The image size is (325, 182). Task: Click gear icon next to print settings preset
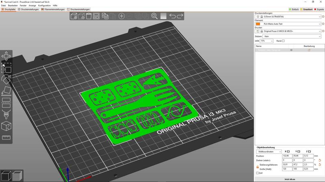pyautogui.click(x=323, y=17)
